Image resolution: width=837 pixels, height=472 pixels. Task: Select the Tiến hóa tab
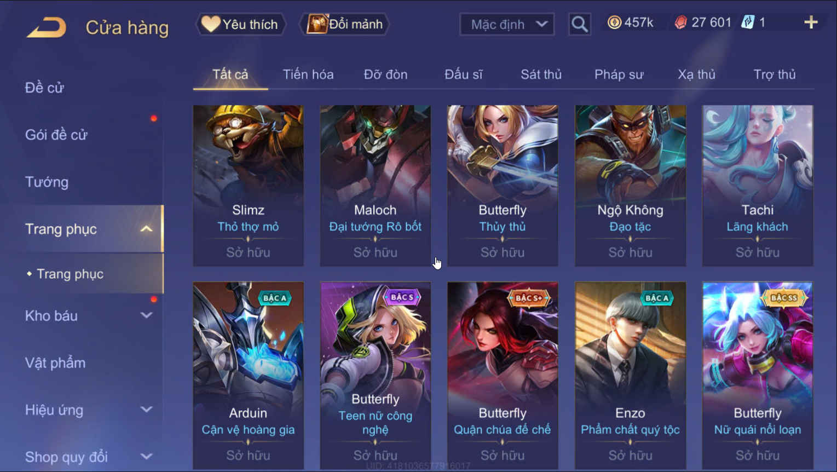(308, 74)
